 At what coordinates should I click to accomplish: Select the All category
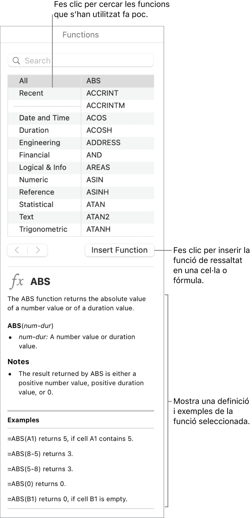tap(23, 81)
